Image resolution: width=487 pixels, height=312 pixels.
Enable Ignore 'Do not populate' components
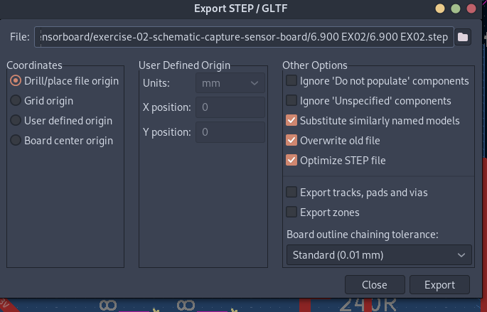point(291,81)
